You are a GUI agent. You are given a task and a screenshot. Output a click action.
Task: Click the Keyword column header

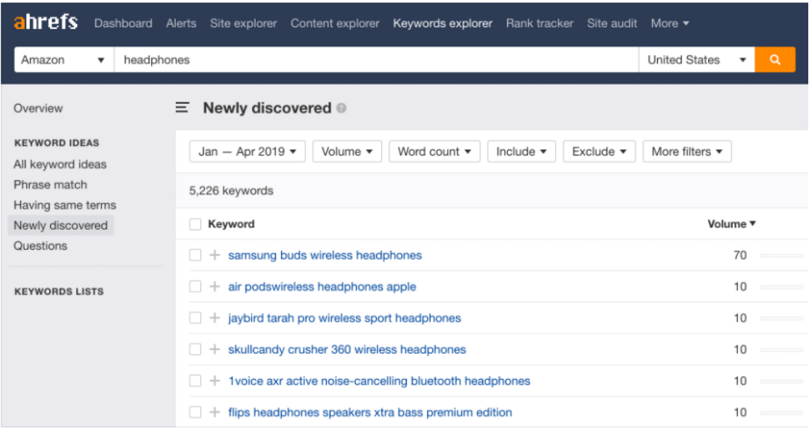(231, 224)
